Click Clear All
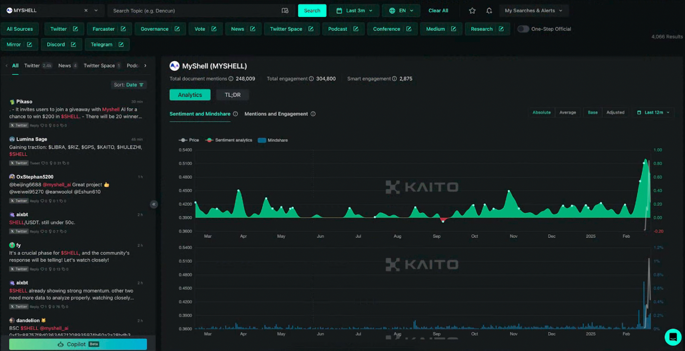Image resolution: width=685 pixels, height=351 pixels. pyautogui.click(x=438, y=11)
